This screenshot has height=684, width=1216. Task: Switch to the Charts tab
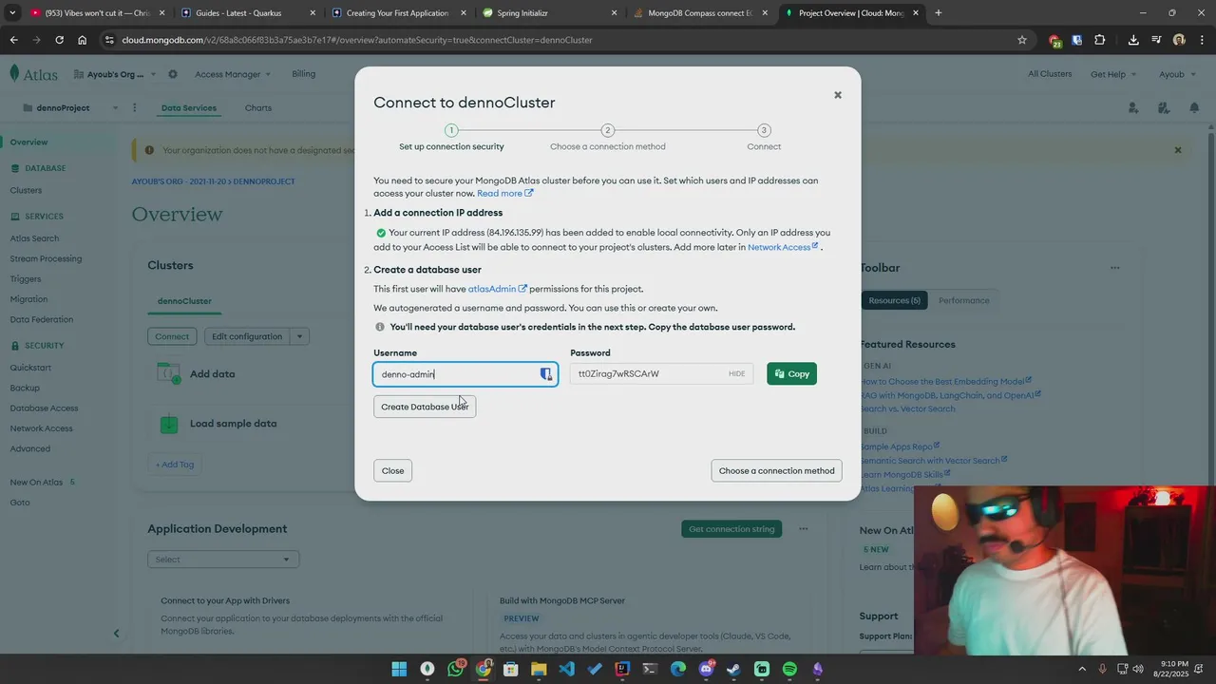[258, 108]
